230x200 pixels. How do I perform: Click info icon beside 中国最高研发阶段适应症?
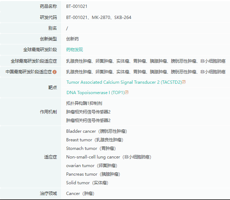(54, 72)
